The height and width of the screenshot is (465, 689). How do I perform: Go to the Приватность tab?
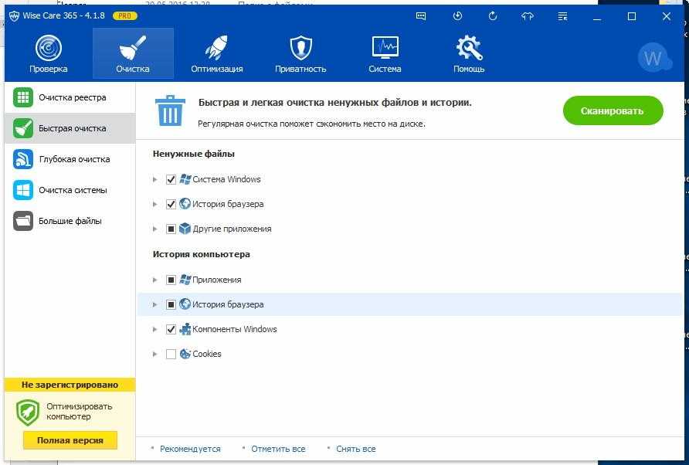300,53
